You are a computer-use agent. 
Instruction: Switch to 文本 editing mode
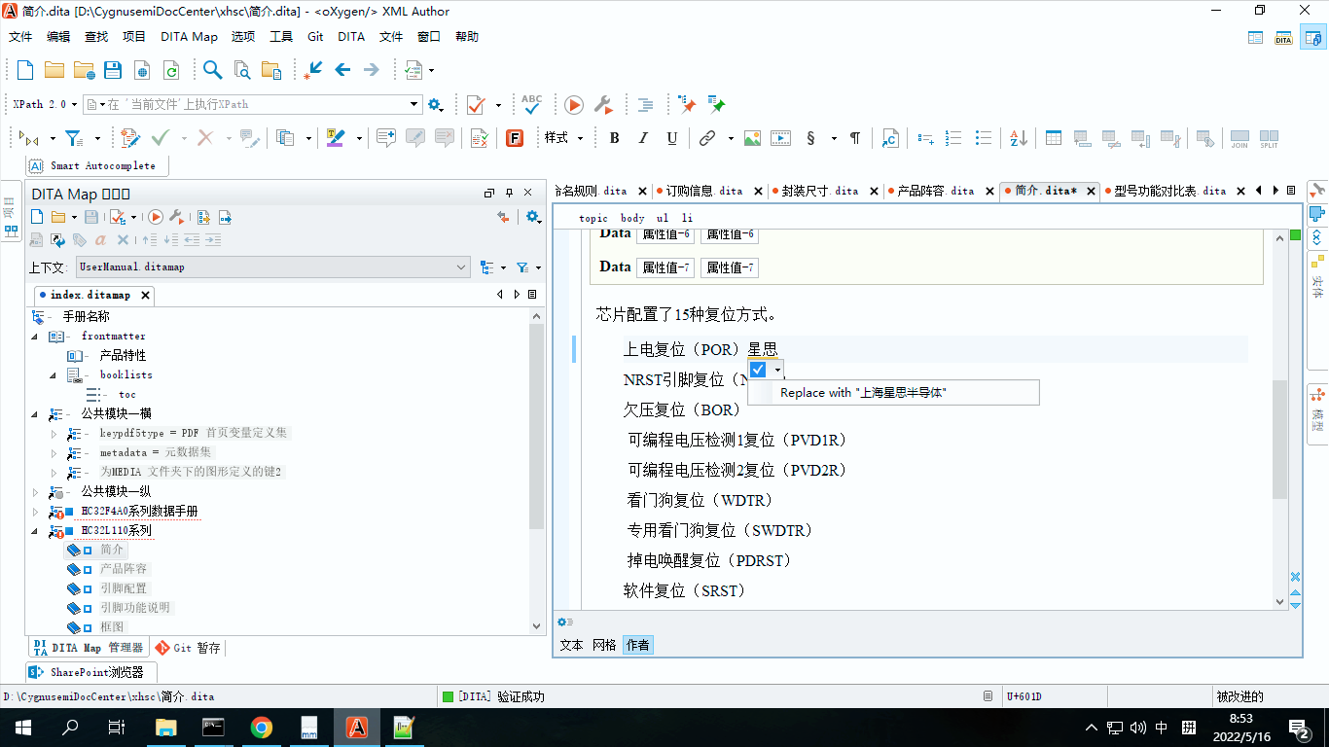(571, 645)
